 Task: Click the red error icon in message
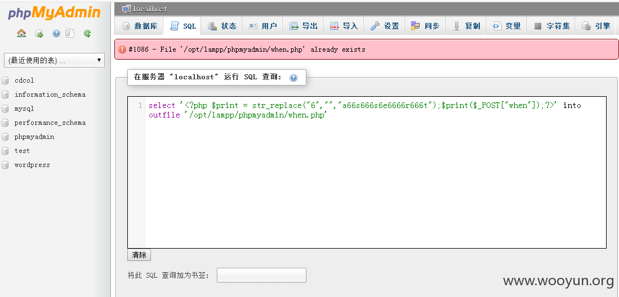point(122,49)
